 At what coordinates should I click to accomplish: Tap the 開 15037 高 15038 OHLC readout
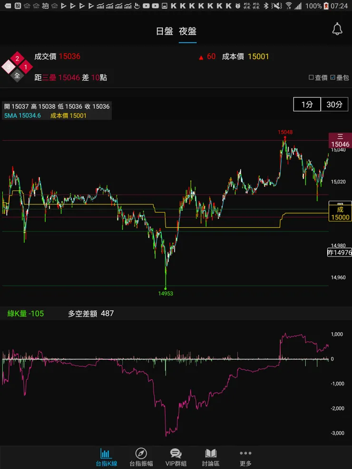pos(57,106)
